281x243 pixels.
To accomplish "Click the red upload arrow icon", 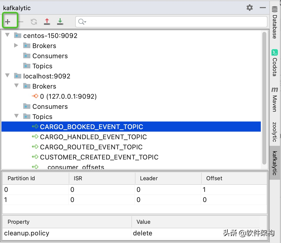I will [x=47, y=22].
